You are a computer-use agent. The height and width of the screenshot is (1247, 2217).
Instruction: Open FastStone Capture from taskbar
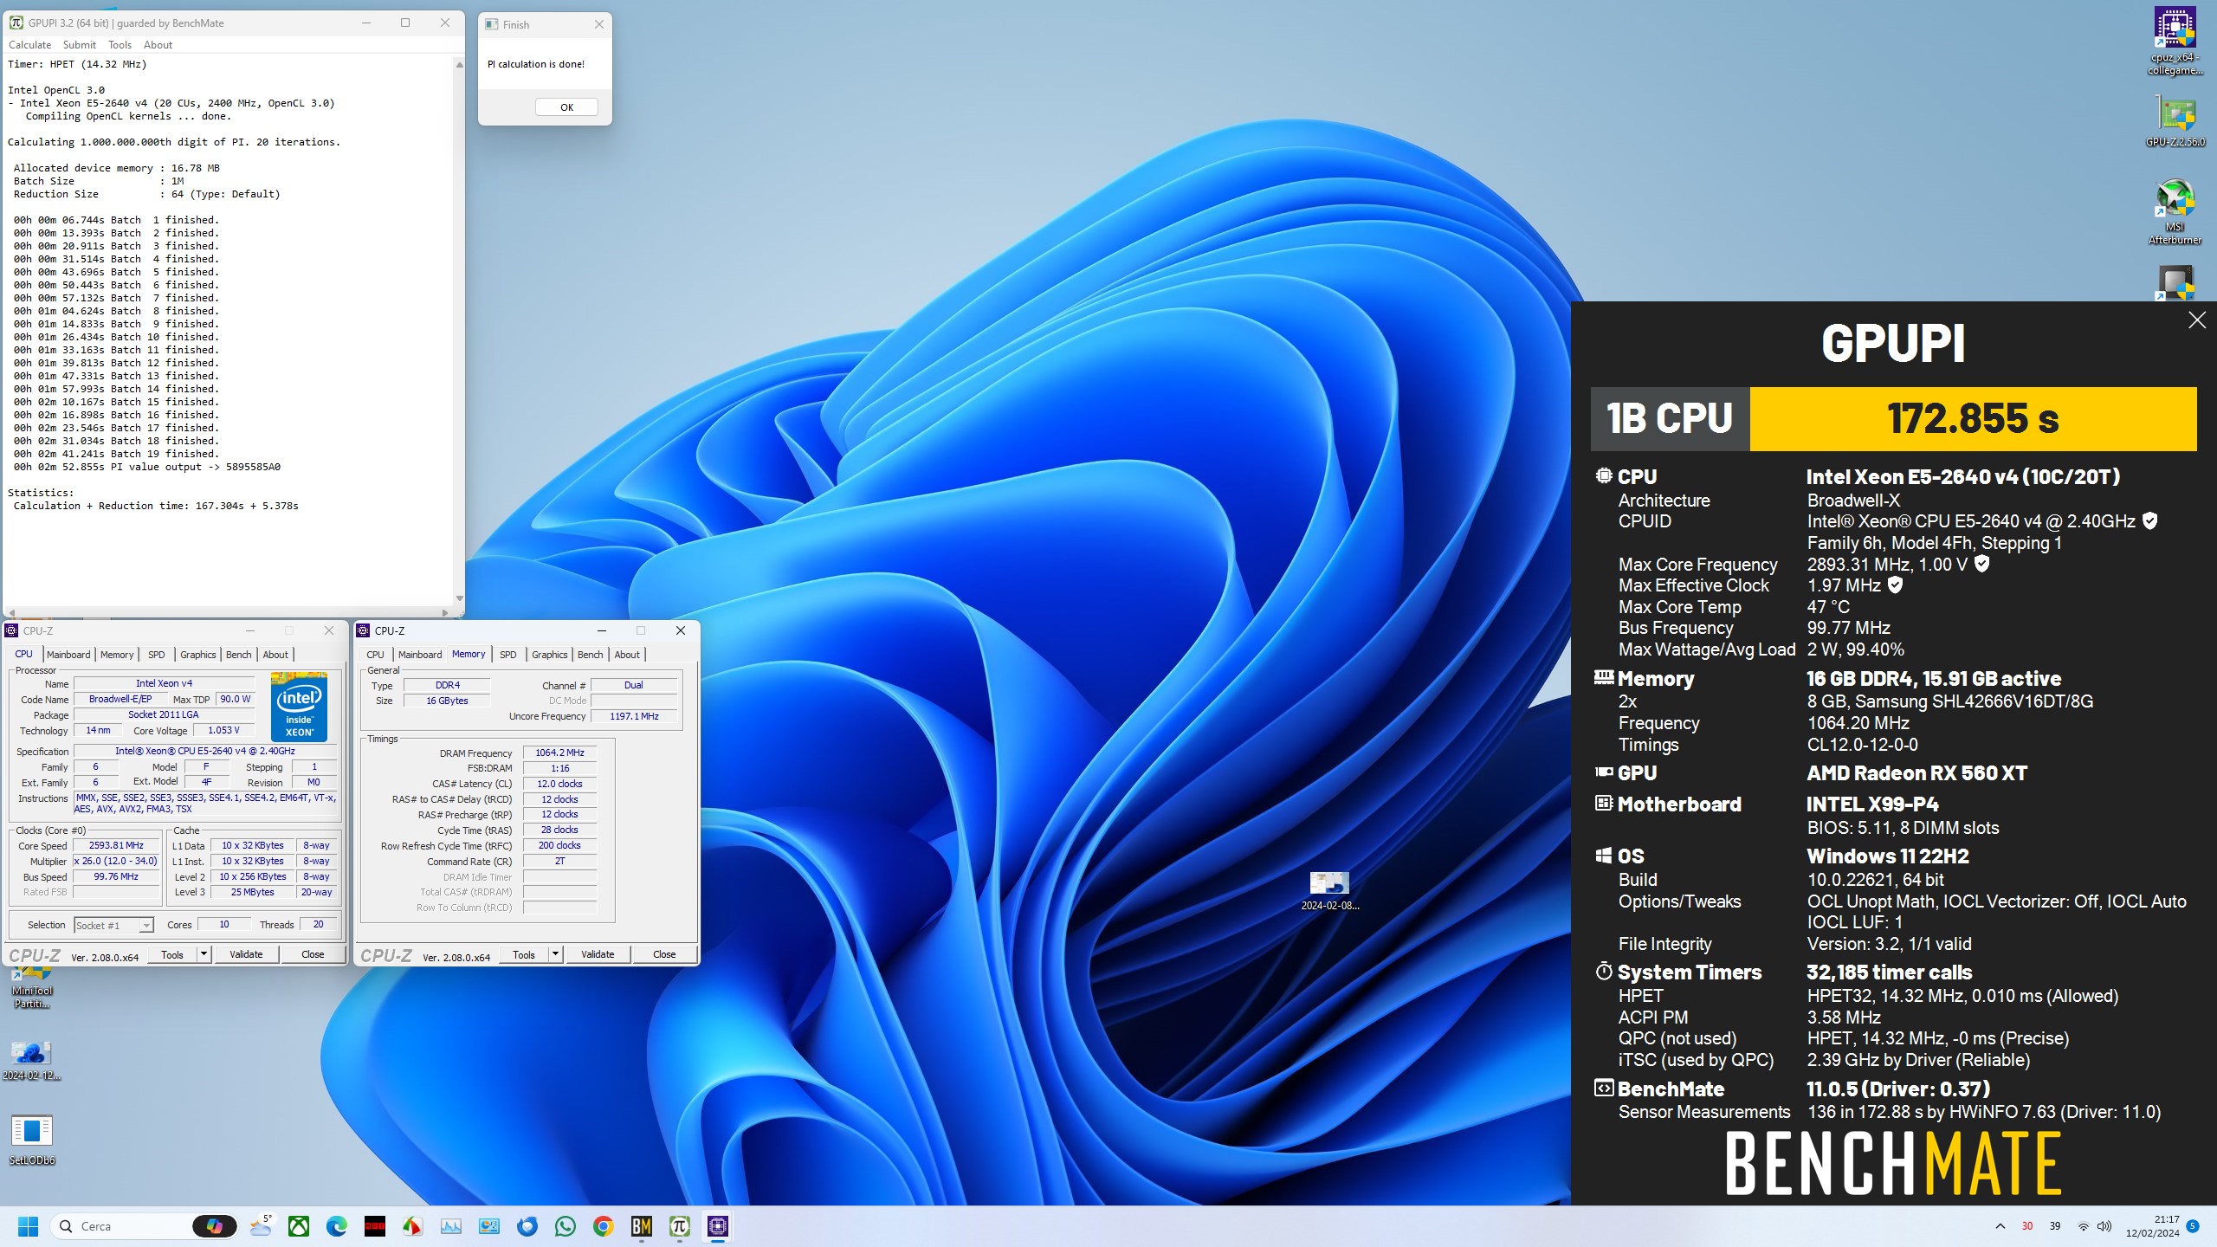coord(413,1226)
